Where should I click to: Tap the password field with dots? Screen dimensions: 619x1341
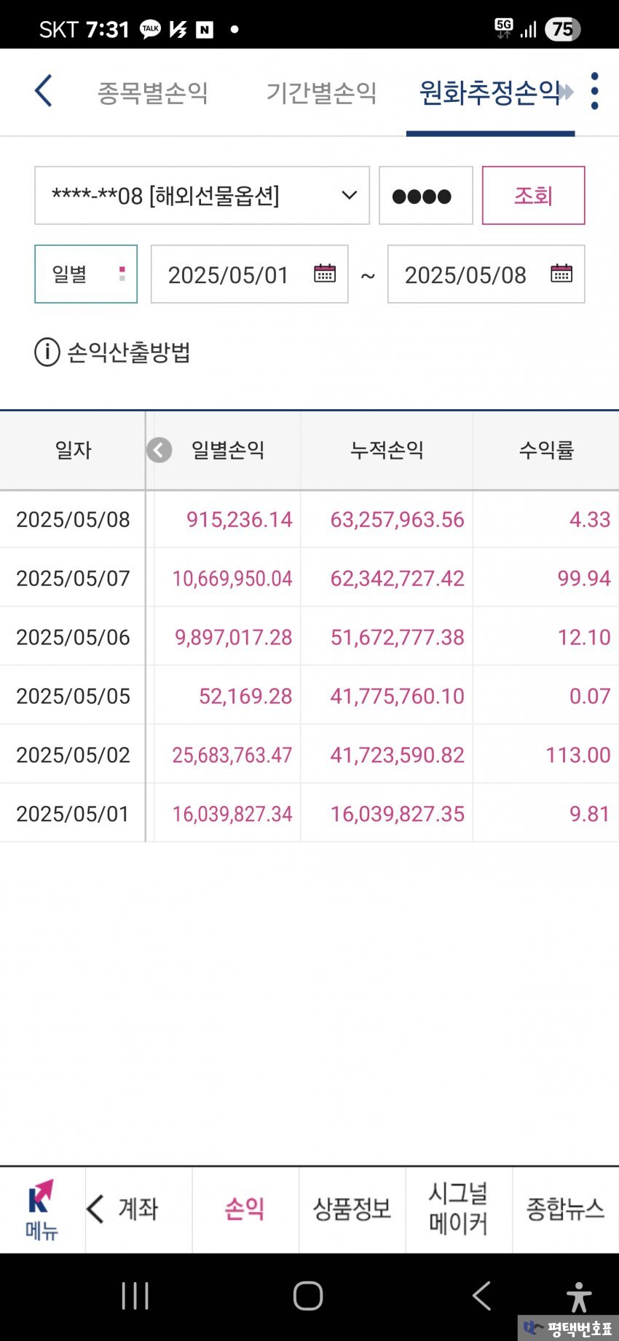pyautogui.click(x=425, y=195)
